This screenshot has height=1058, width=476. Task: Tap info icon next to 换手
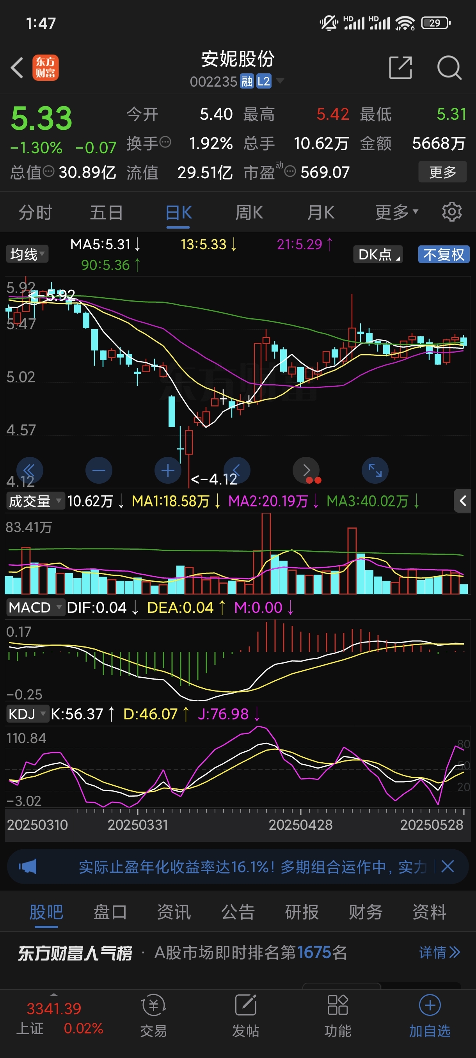click(x=165, y=142)
